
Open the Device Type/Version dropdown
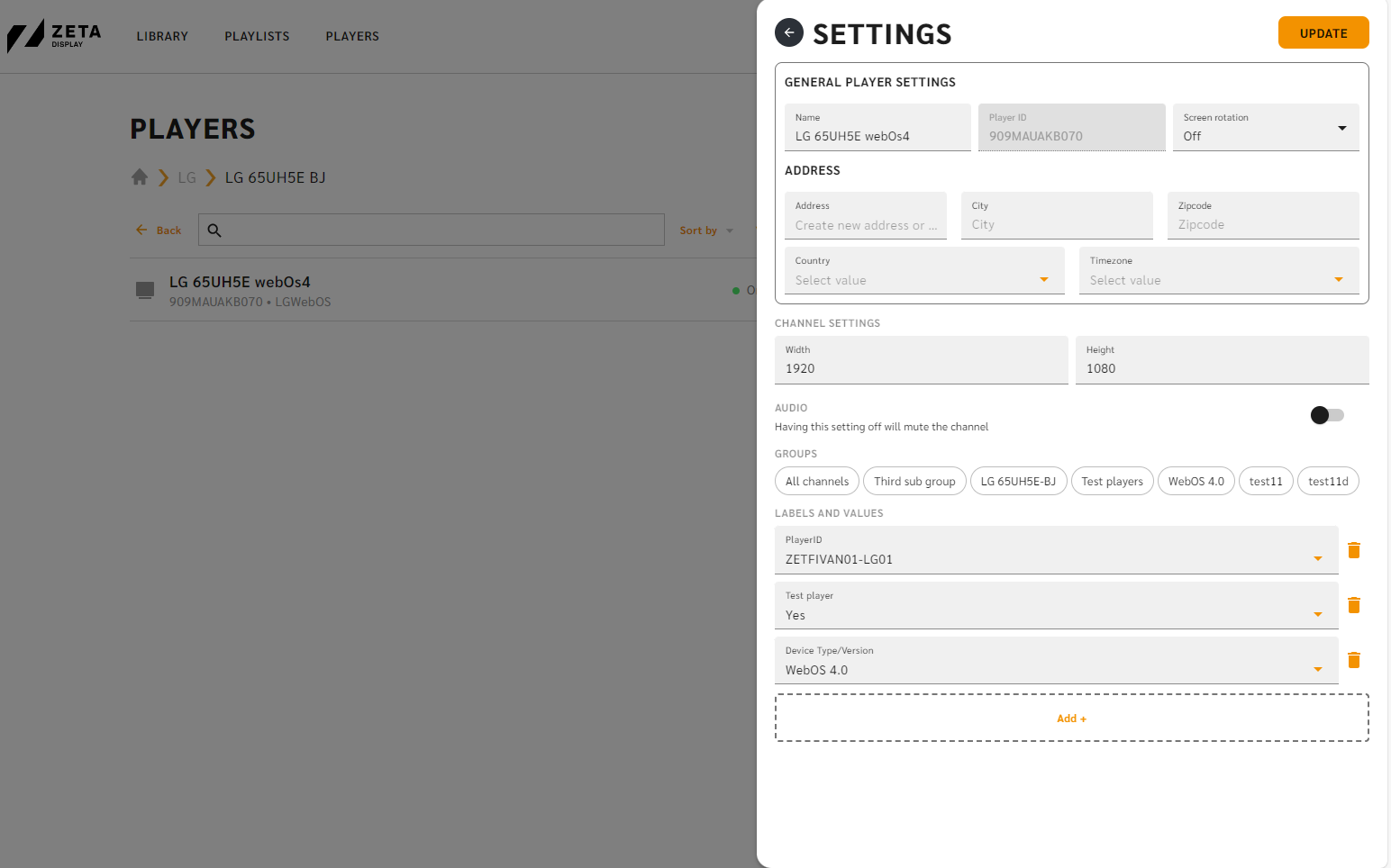tap(1056, 660)
